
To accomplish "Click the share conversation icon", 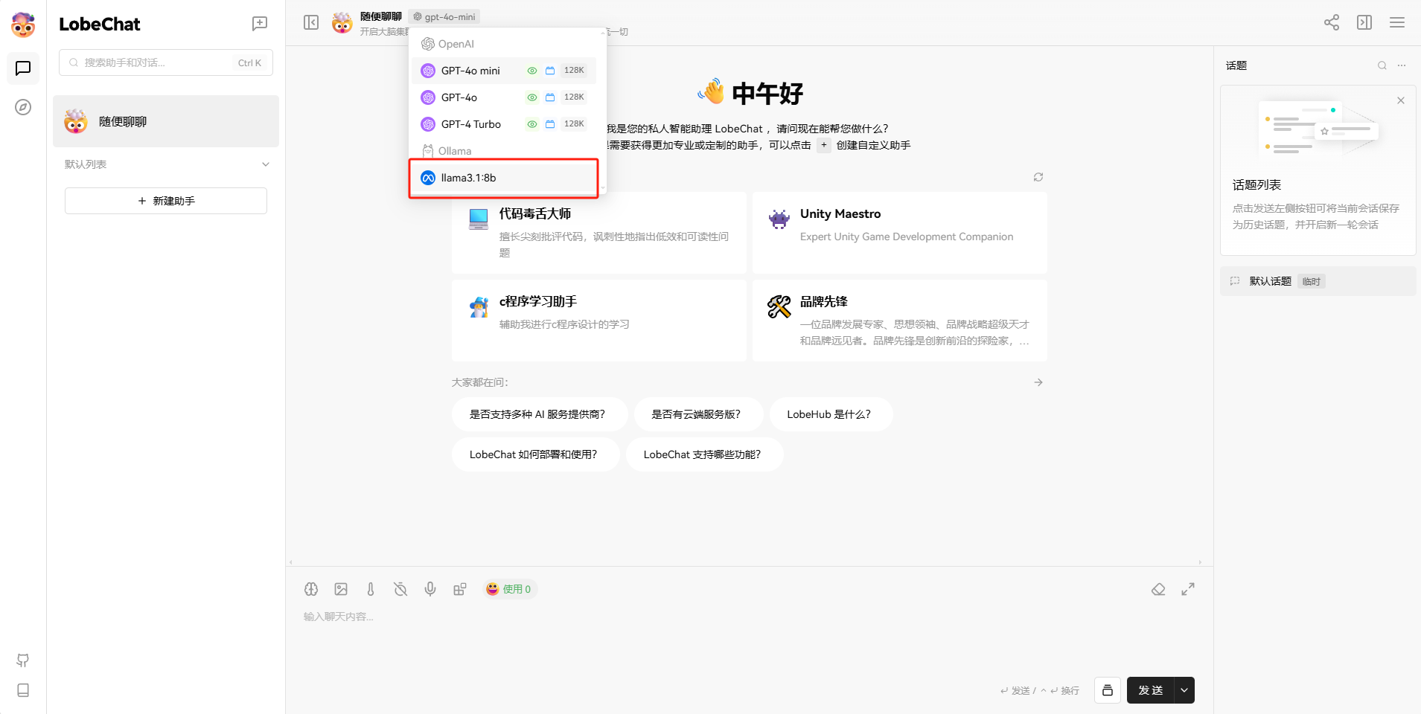I will [1332, 22].
